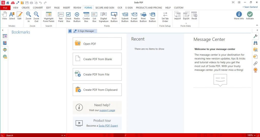
Task: Click the Open PDF button
Action: (x=97, y=44)
